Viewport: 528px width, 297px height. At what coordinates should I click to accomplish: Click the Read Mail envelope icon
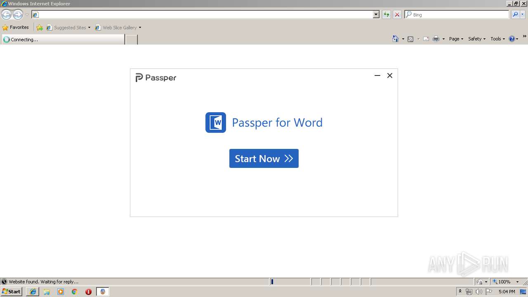tap(426, 39)
